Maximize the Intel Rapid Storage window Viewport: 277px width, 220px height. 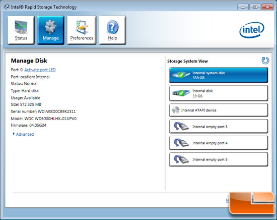255,7
